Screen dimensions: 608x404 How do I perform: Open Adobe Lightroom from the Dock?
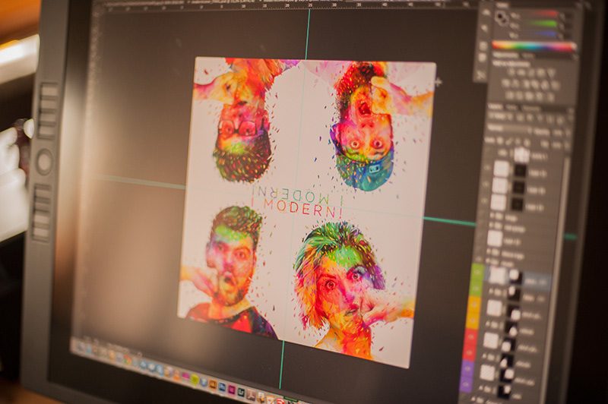click(x=241, y=393)
